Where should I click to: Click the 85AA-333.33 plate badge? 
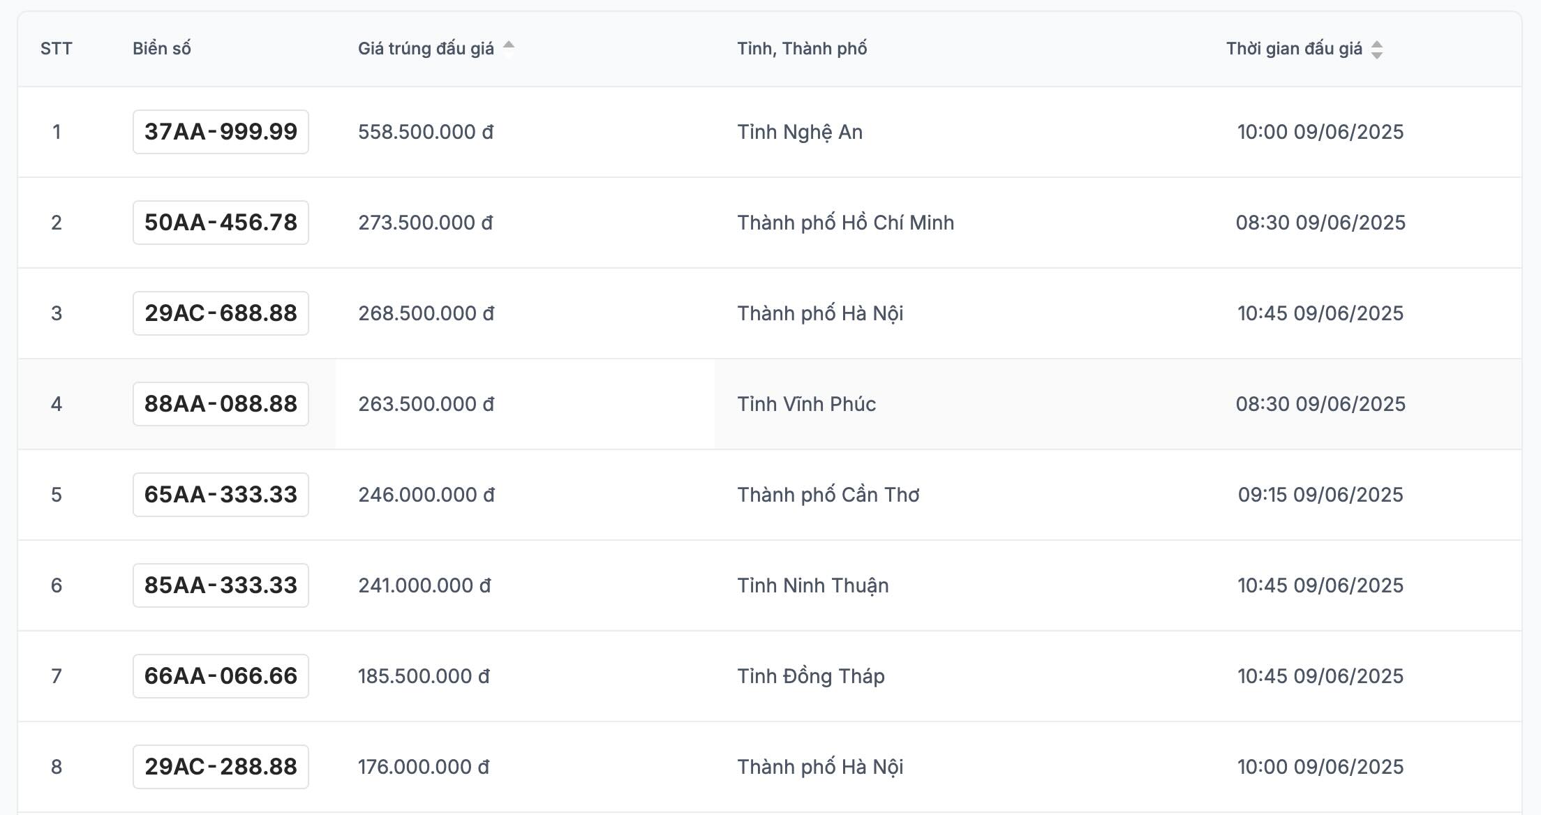(221, 585)
